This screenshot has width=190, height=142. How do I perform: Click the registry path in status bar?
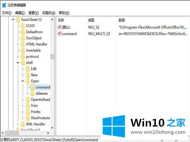coord(49,140)
